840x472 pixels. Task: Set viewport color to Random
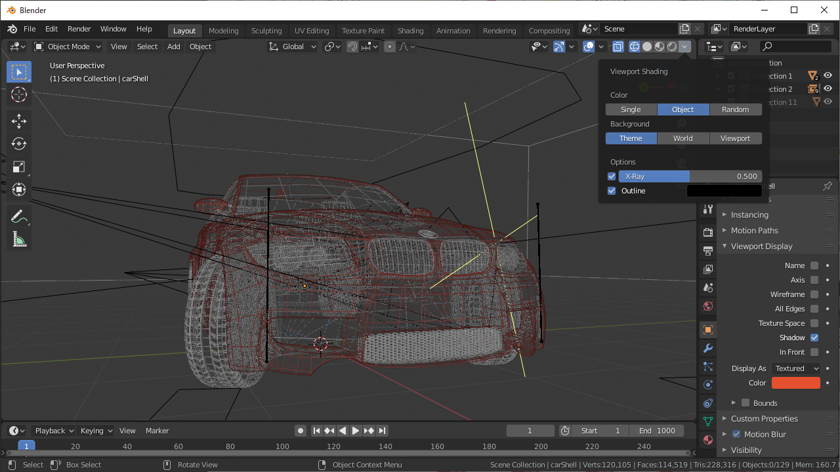pyautogui.click(x=735, y=109)
